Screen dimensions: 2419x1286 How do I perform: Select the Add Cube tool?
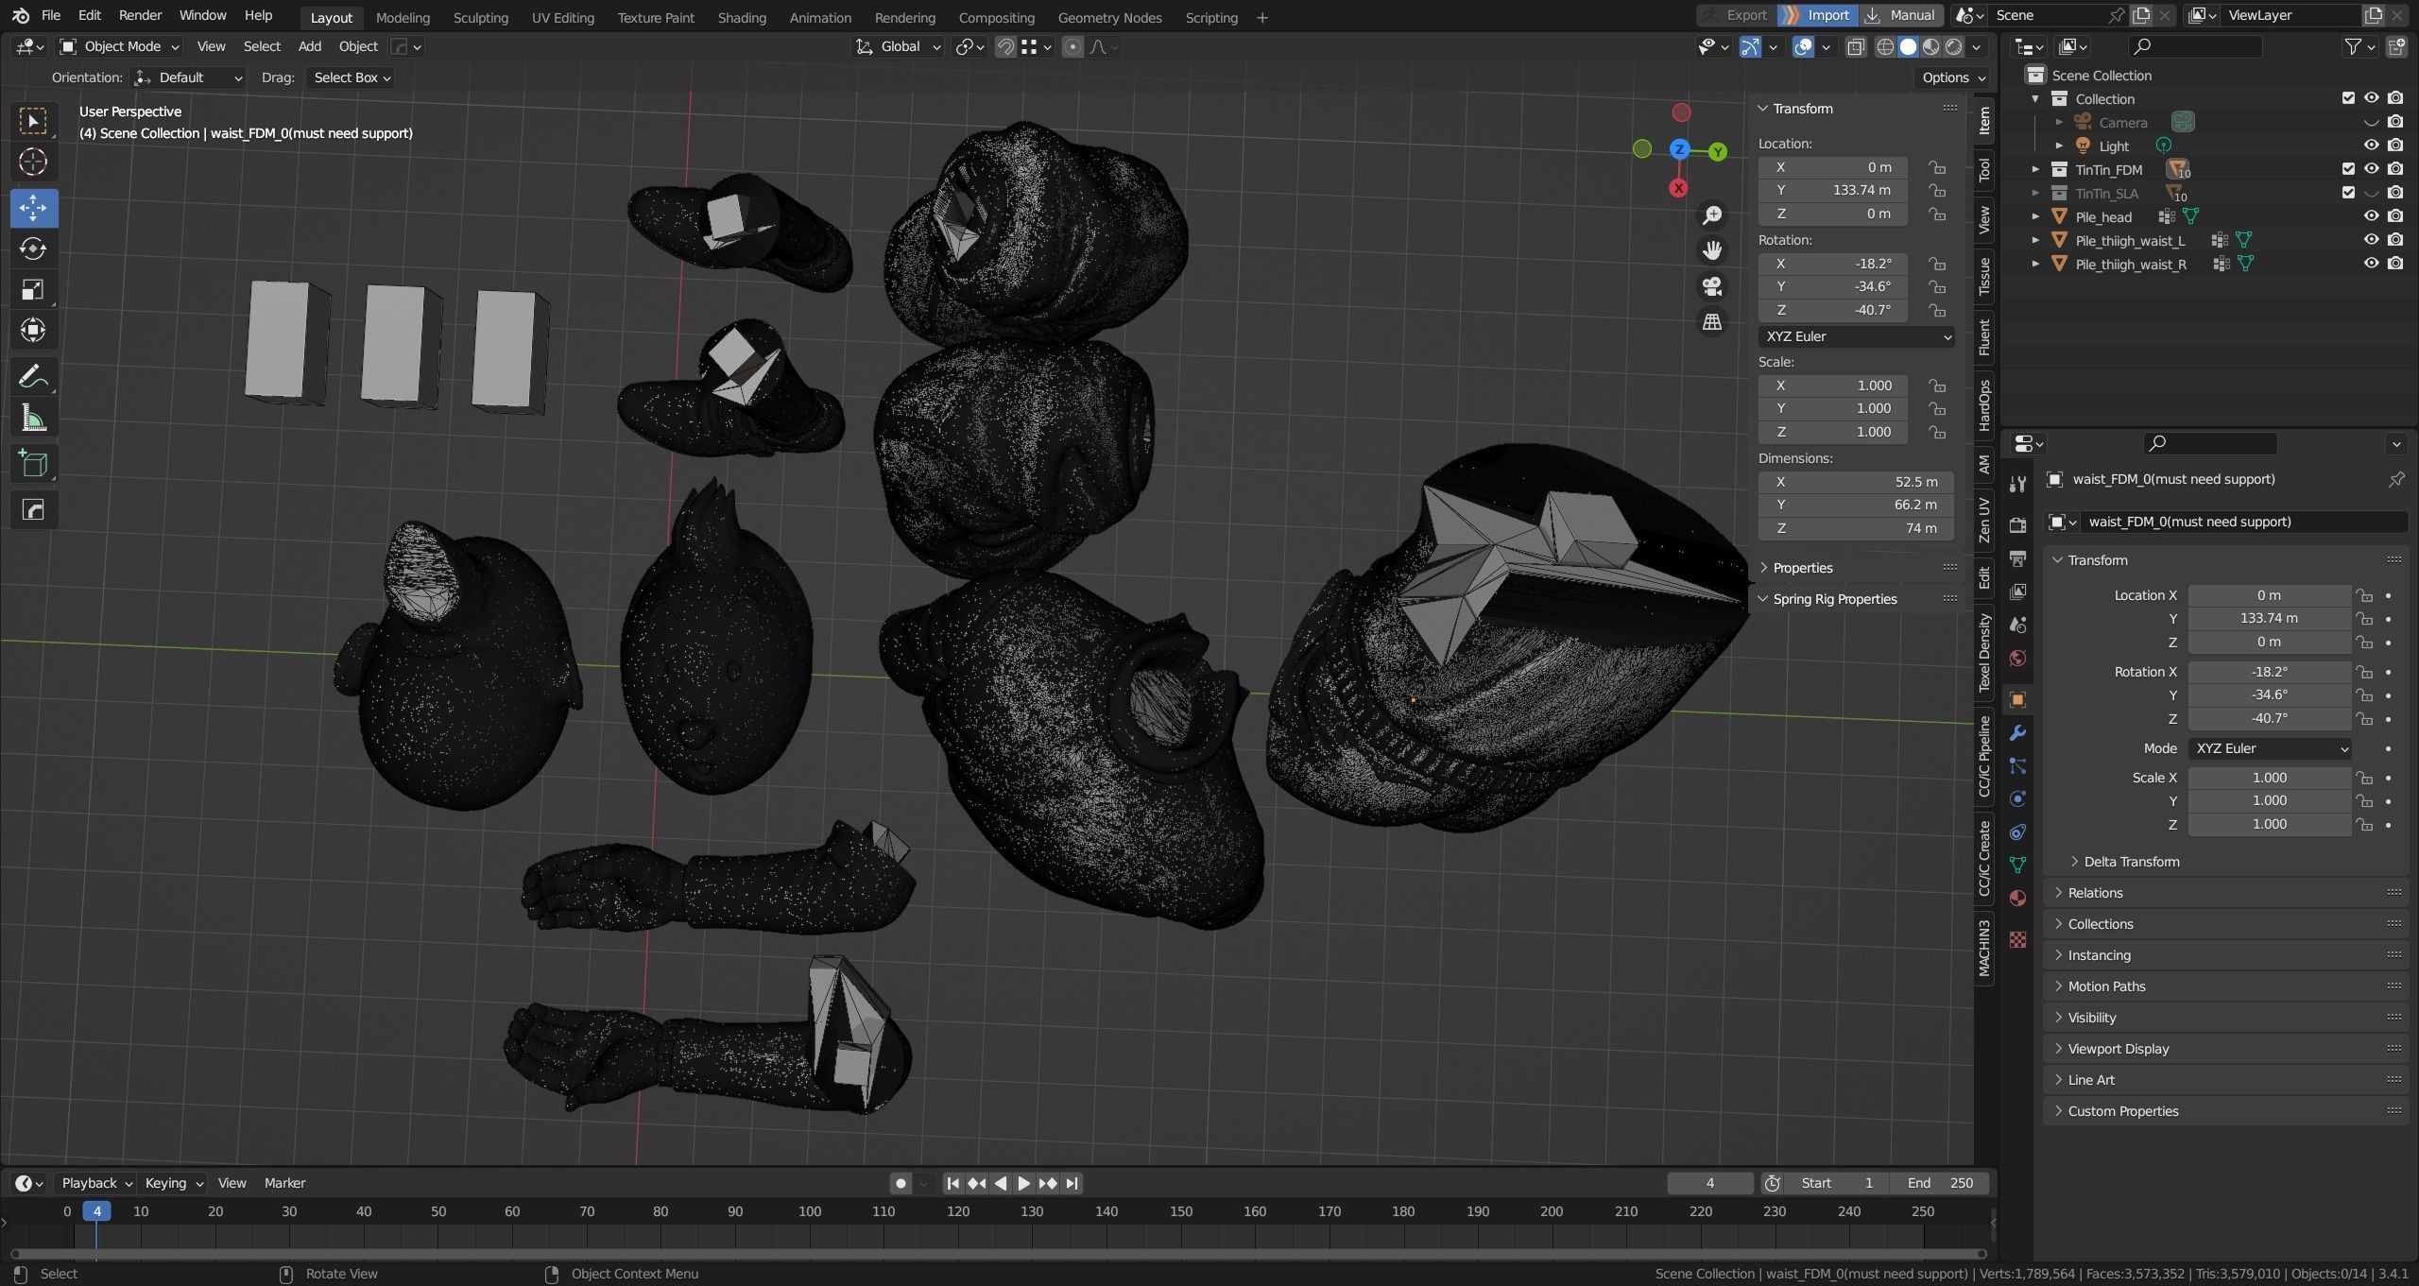pos(33,464)
